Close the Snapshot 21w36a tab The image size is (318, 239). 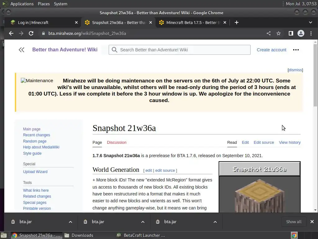click(x=151, y=22)
